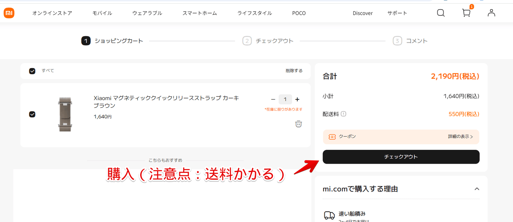Image resolution: width=513 pixels, height=222 pixels.
Task: Increase strap quantity with plus button
Action: tap(297, 99)
